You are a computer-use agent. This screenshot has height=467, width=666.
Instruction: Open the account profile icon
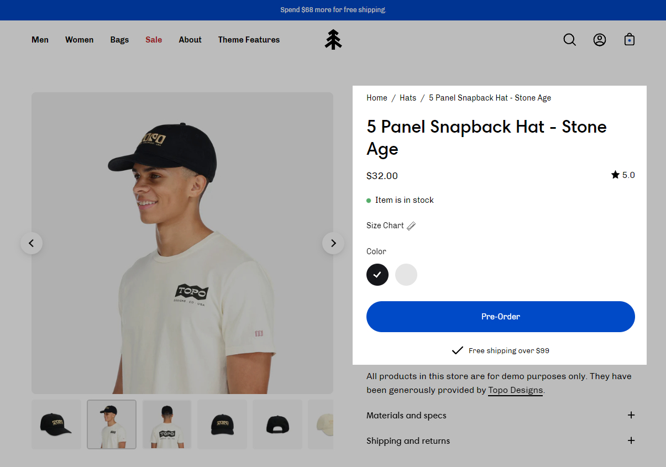click(x=600, y=40)
